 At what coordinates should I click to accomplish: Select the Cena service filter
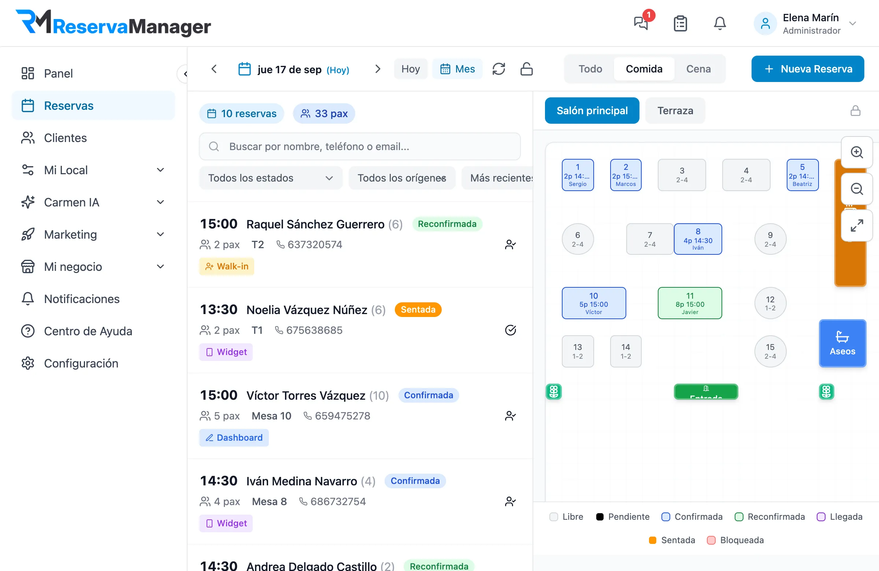[698, 69]
